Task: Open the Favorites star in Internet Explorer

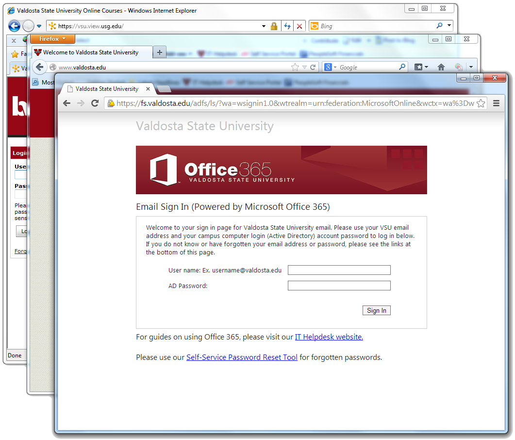Action: click(x=15, y=54)
